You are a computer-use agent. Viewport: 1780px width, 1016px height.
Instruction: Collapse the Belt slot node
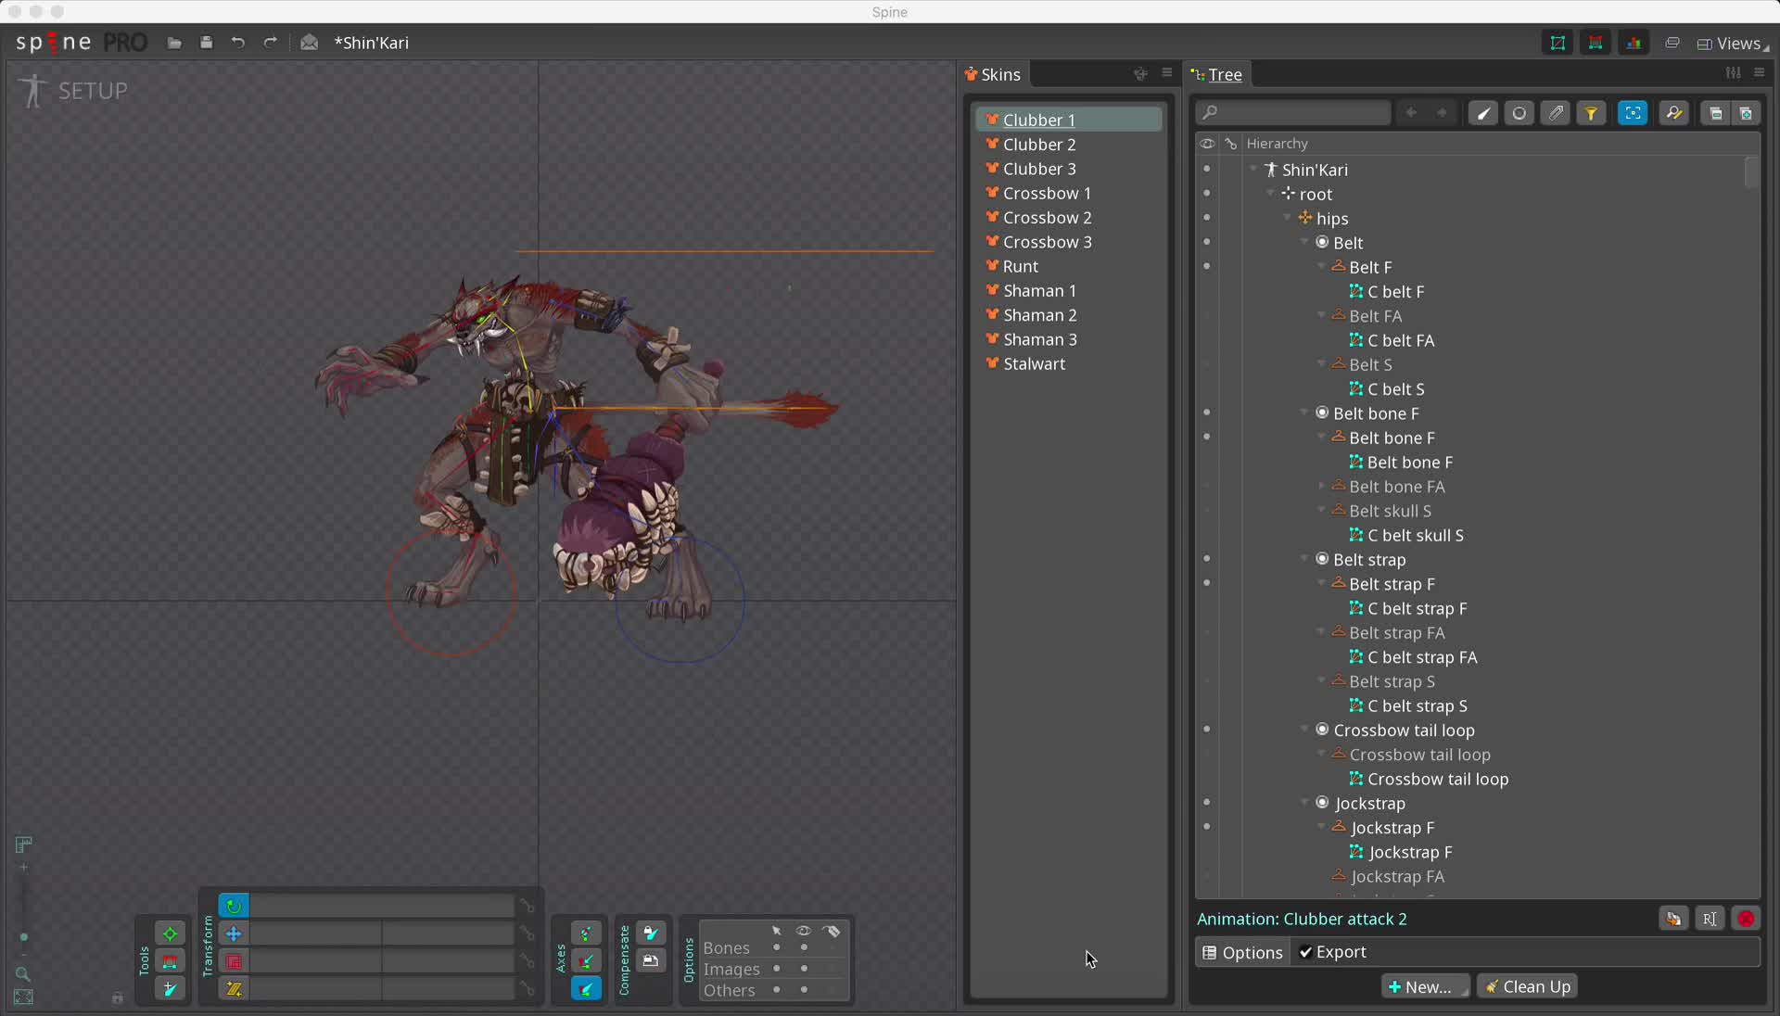[1304, 242]
